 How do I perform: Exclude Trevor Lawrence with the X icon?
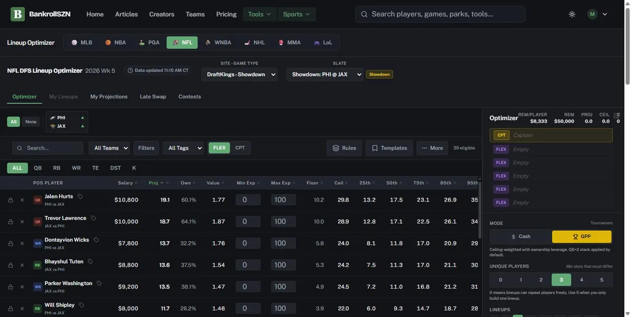22,222
